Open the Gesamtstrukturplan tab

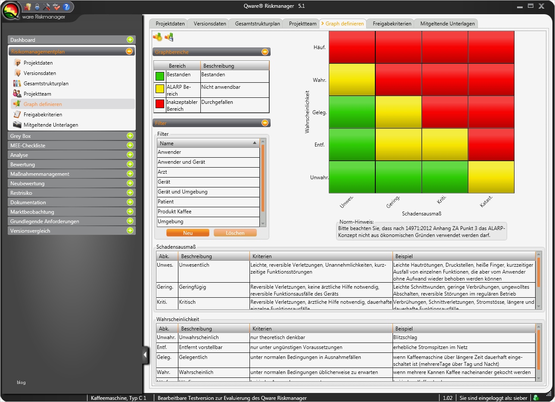pos(258,24)
